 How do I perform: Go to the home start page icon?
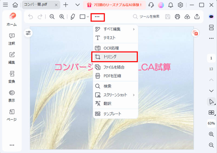(x=15, y=5)
